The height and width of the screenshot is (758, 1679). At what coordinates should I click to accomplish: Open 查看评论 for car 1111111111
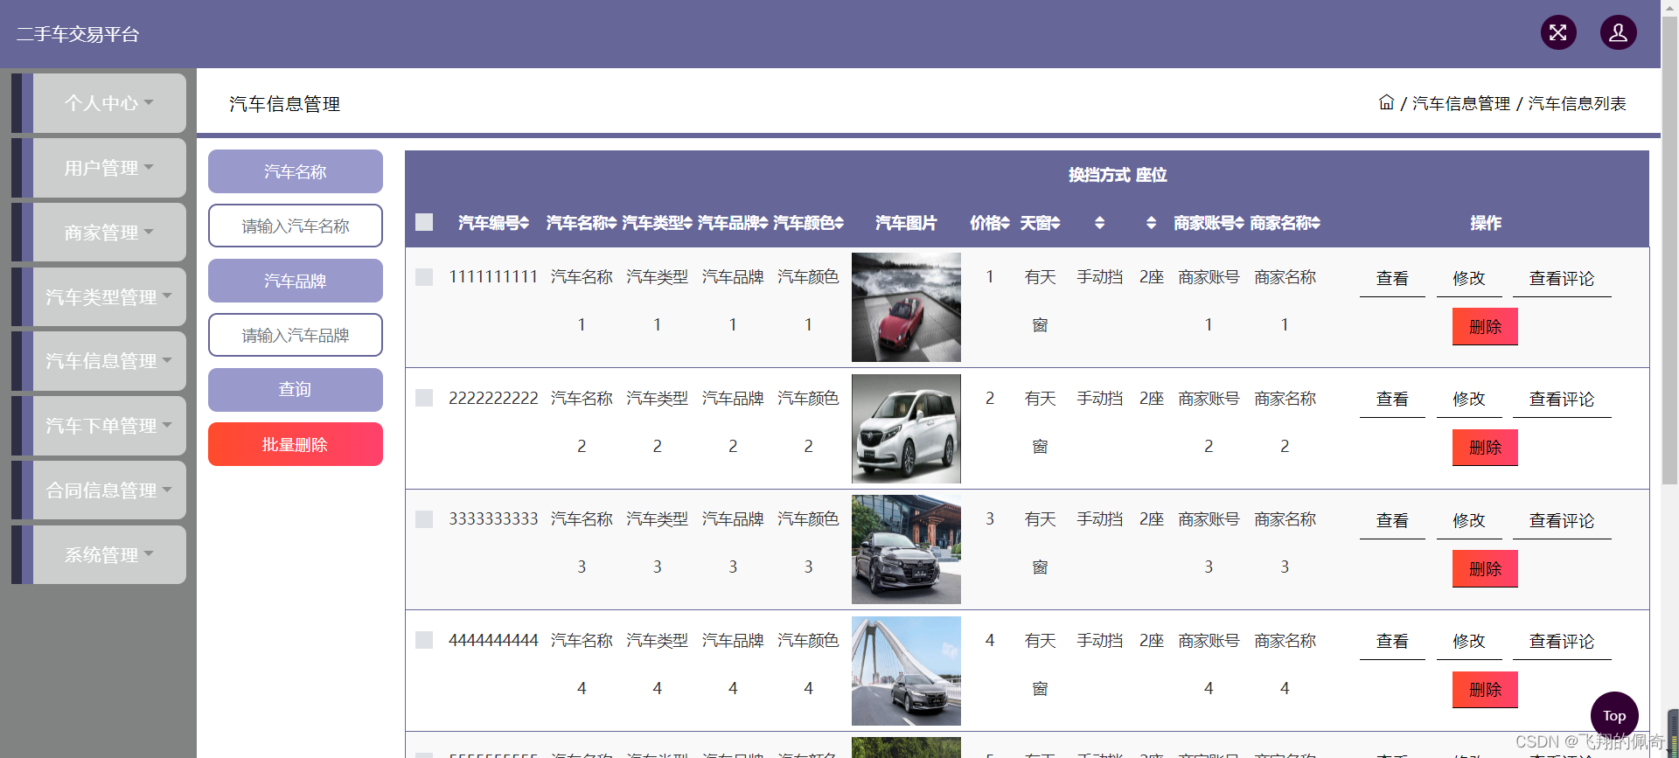click(1562, 279)
